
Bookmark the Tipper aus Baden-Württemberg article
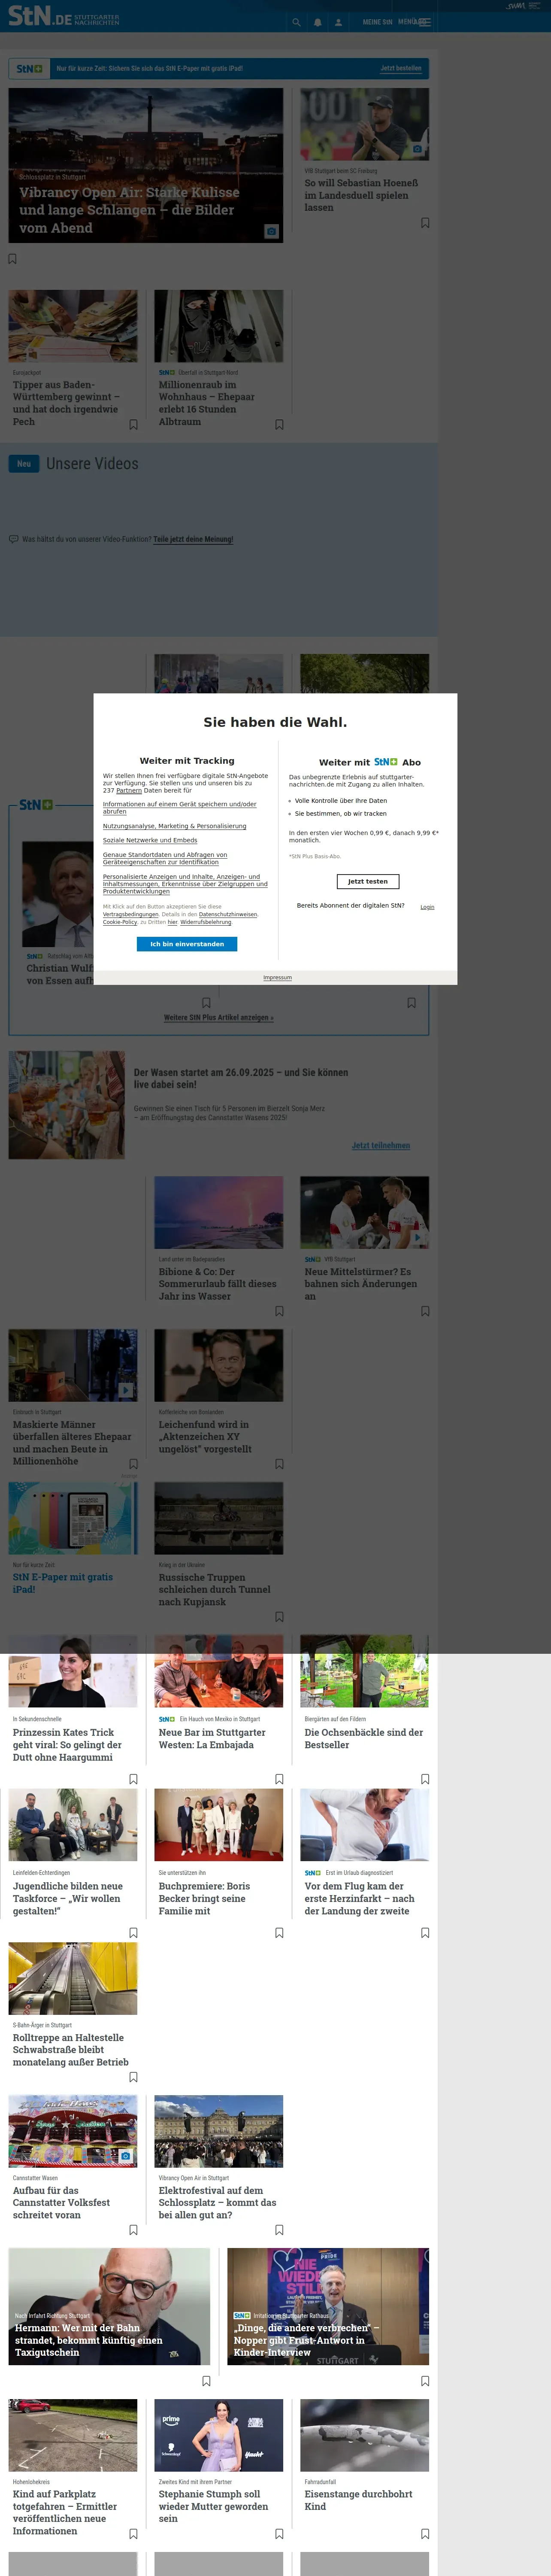click(x=133, y=425)
